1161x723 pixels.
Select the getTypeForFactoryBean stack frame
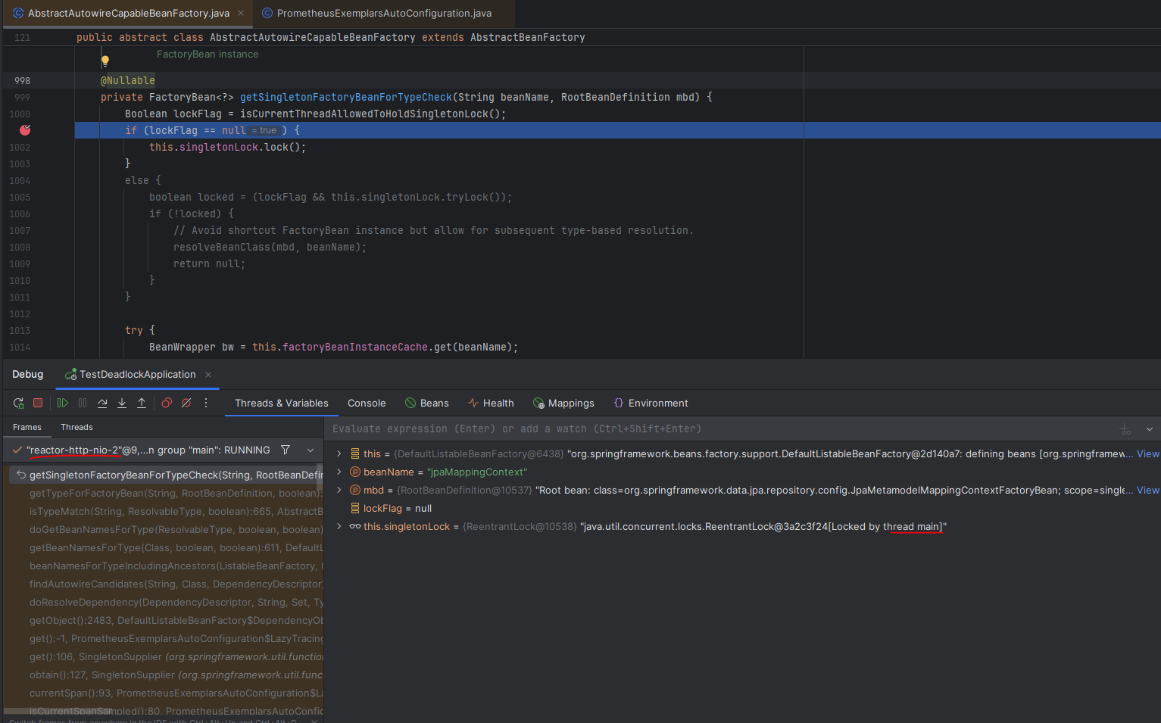click(167, 494)
